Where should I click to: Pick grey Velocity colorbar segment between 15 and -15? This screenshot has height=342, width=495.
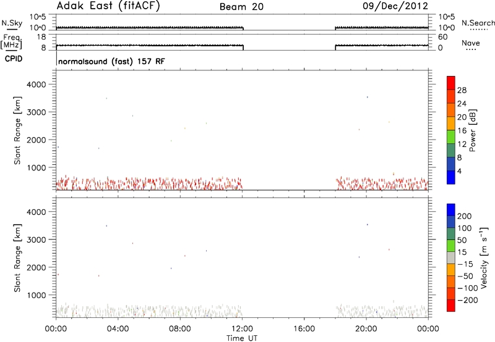[451, 257]
